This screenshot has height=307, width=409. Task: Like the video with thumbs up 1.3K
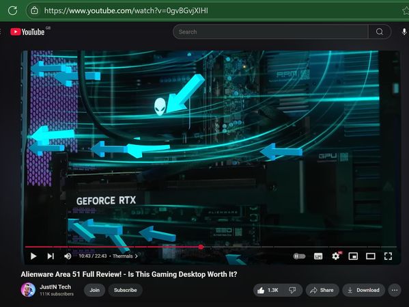[268, 291]
